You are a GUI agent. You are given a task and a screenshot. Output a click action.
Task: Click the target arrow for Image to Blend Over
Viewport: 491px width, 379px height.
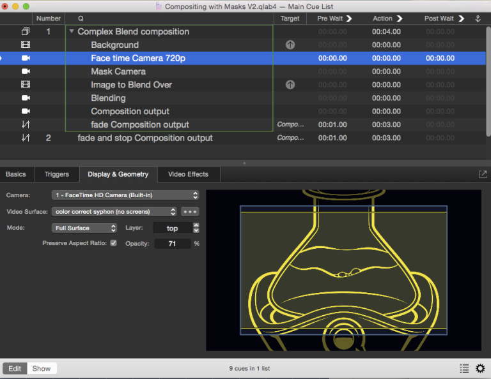[x=290, y=85]
